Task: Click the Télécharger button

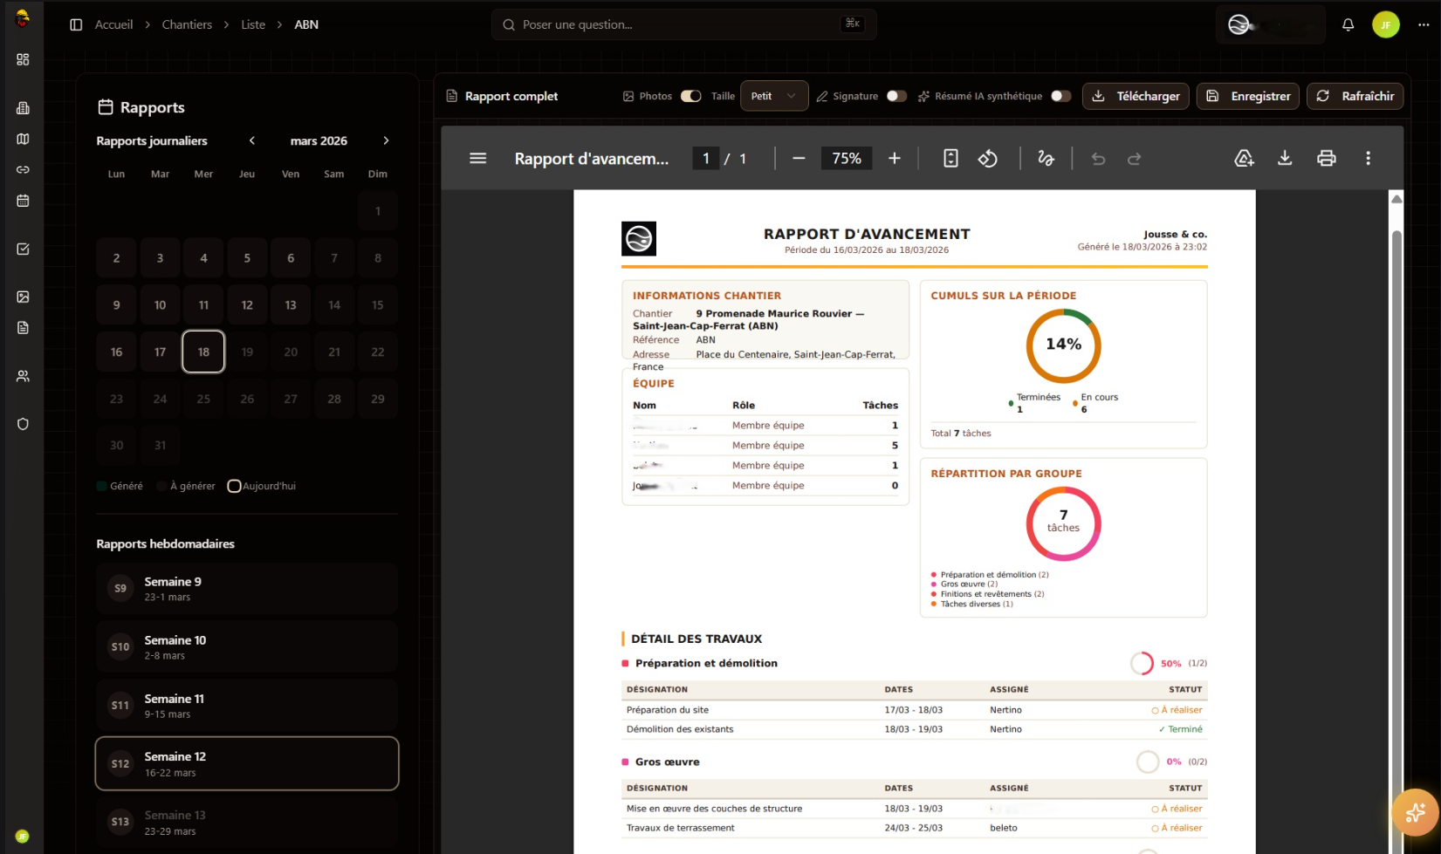Action: coord(1136,96)
